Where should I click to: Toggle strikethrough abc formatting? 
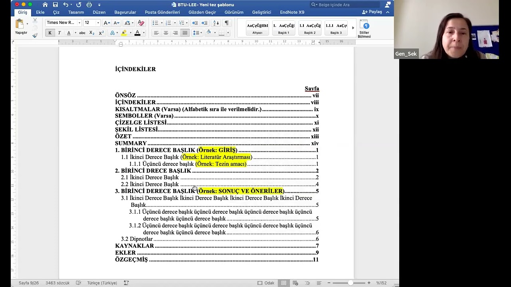tap(82, 33)
